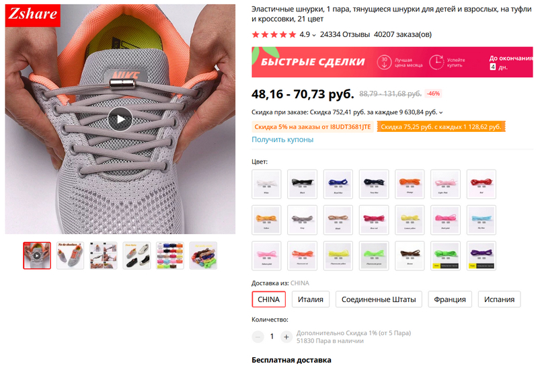Select CHINA as shipping origin

pos(269,299)
